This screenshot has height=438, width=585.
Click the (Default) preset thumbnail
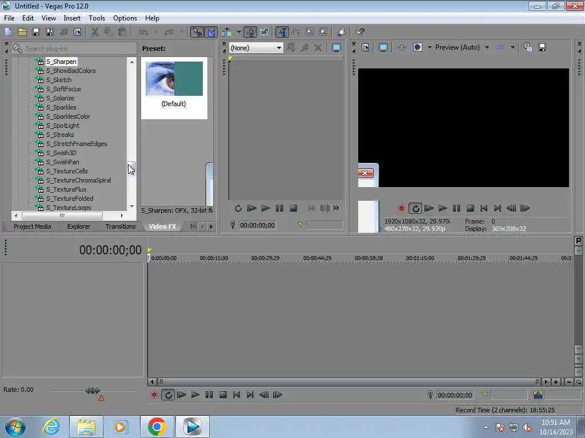click(x=174, y=79)
